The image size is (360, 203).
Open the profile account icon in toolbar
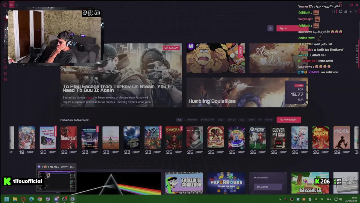coord(346,11)
